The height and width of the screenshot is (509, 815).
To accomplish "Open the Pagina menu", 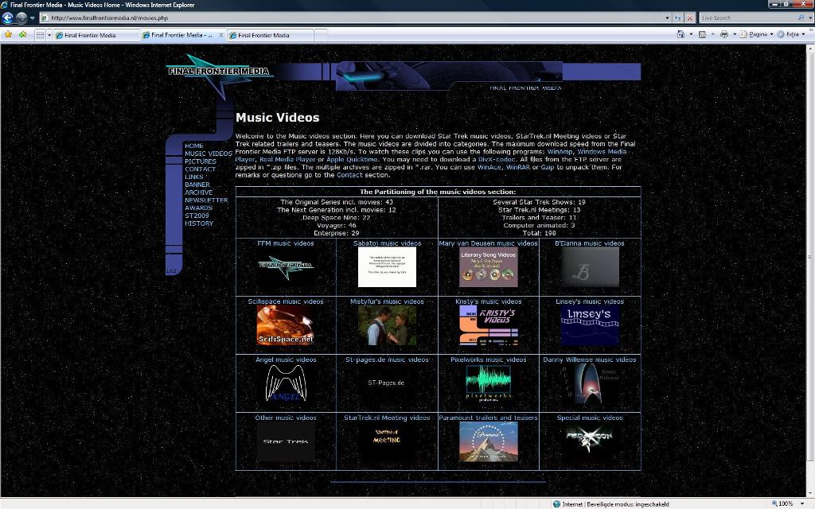I will pyautogui.click(x=756, y=34).
